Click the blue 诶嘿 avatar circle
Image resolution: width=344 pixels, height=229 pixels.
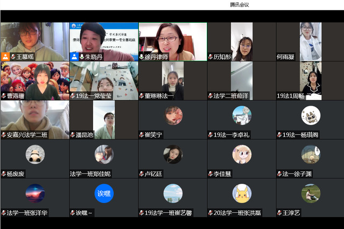coord(104,193)
